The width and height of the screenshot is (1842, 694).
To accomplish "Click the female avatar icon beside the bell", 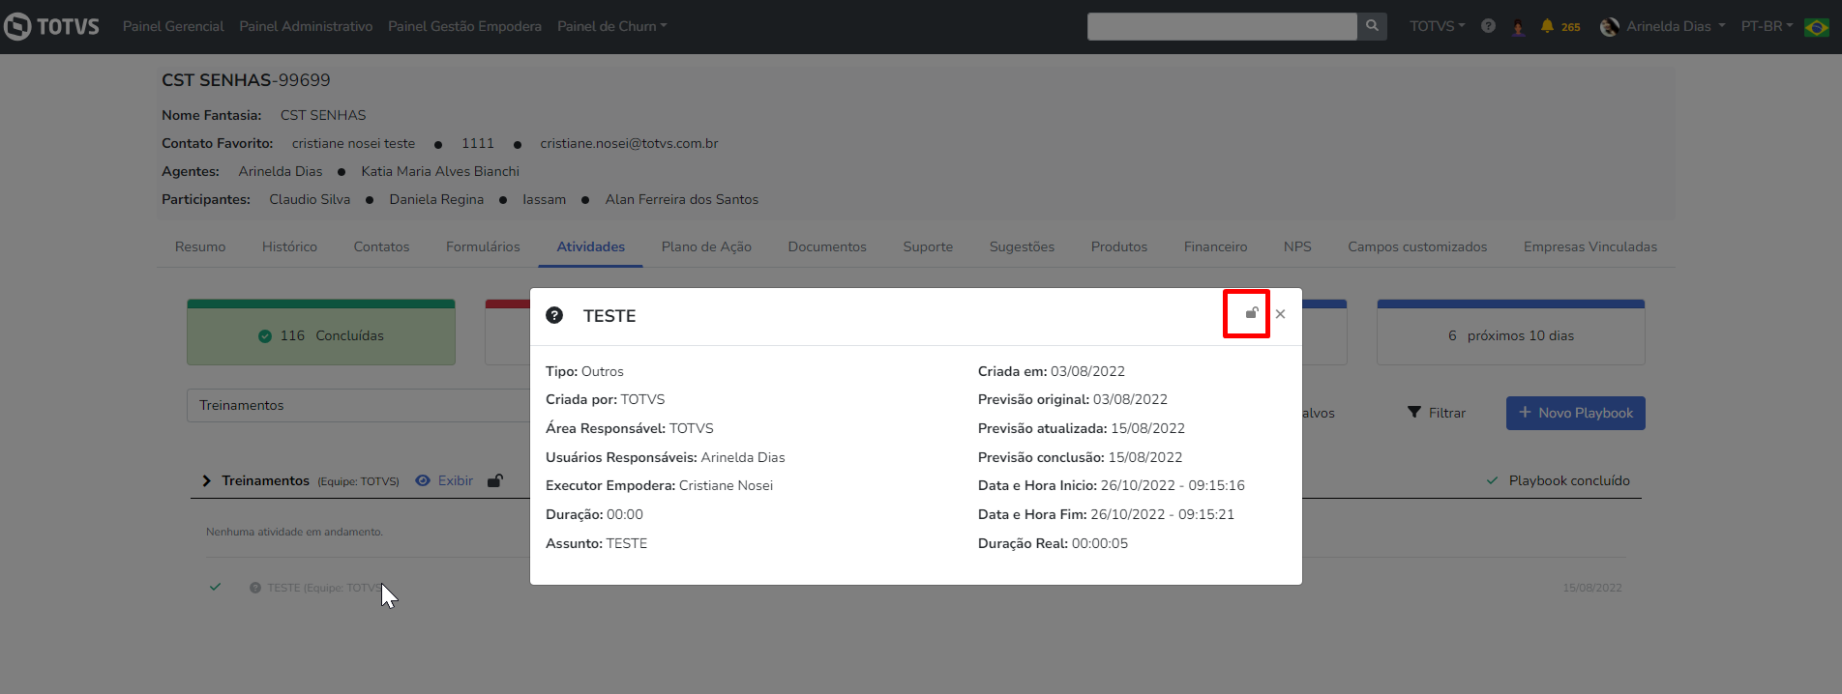I will (1518, 27).
